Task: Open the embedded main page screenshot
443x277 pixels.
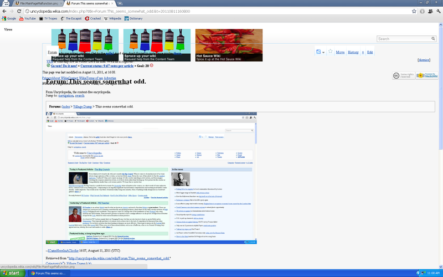Action: pos(155,177)
